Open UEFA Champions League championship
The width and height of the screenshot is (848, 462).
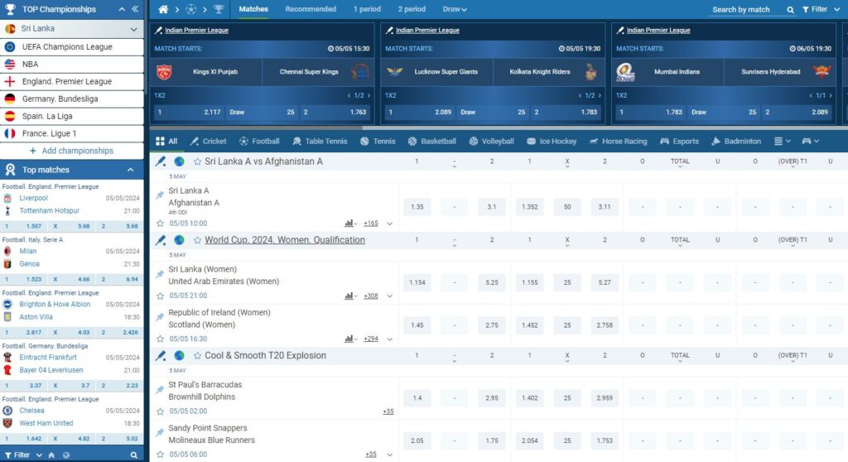72,47
